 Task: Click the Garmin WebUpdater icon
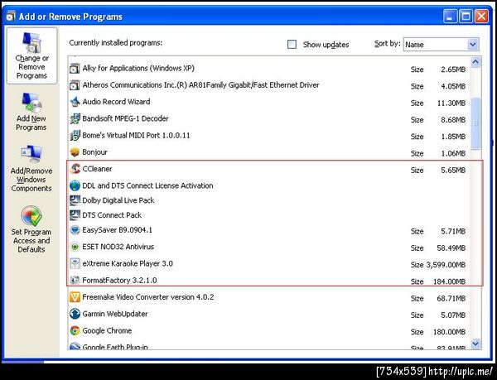75,314
